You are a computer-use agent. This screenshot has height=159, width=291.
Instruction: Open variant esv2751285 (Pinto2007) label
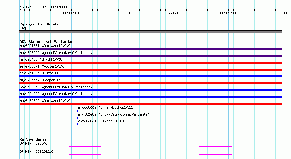41,73
